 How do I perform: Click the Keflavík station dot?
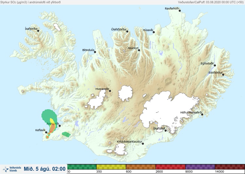tap(46, 132)
